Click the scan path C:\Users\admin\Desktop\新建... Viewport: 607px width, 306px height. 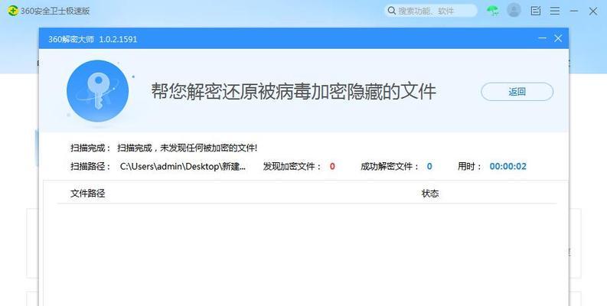[183, 166]
